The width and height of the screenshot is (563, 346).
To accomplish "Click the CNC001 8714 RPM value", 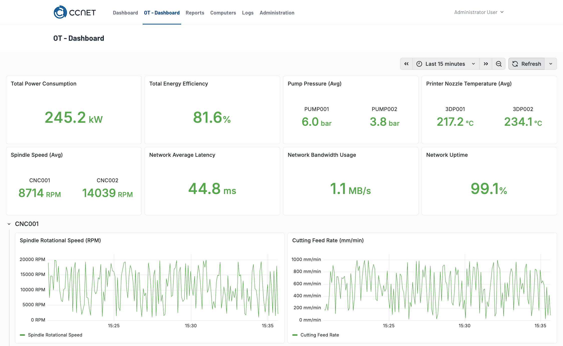I will coord(40,193).
